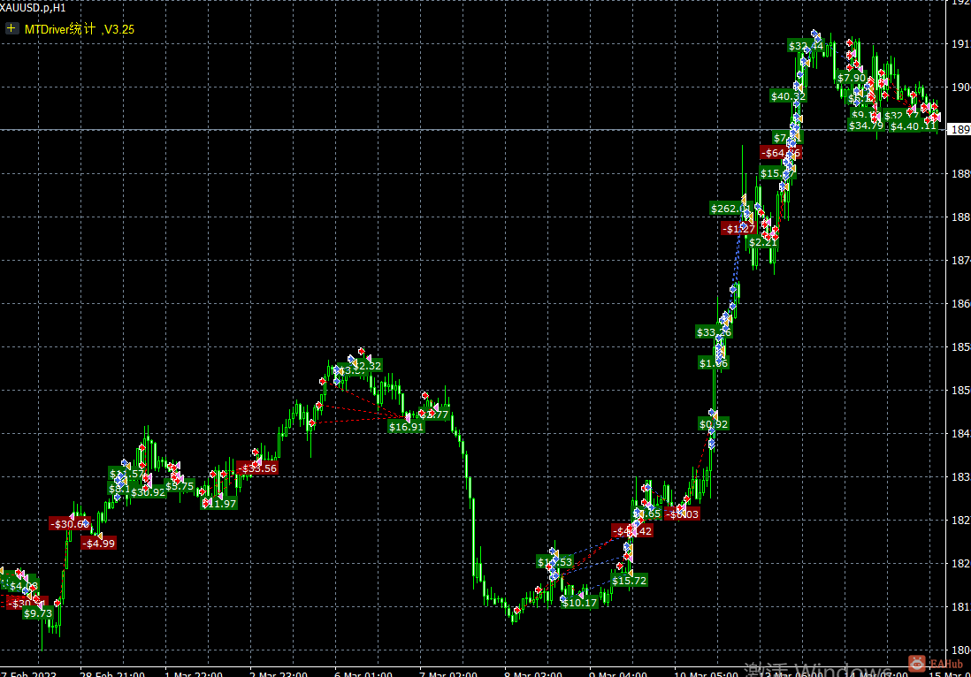
Task: Click the current price marker on price axis
Action: (960, 129)
